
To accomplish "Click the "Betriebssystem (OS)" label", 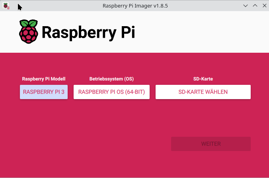I will 111,79.
